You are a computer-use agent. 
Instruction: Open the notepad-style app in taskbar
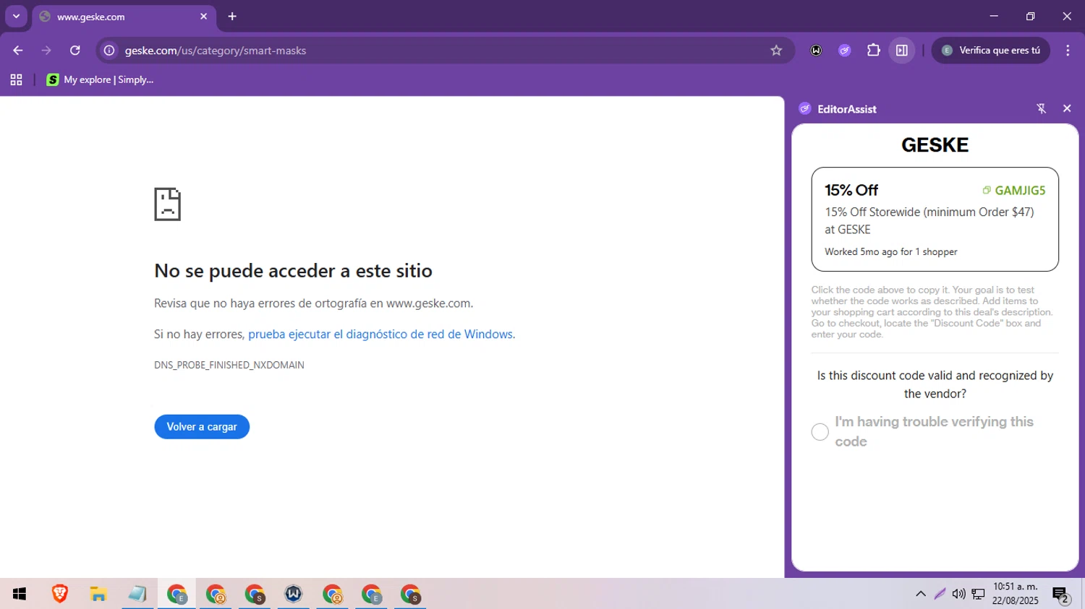pyautogui.click(x=137, y=594)
